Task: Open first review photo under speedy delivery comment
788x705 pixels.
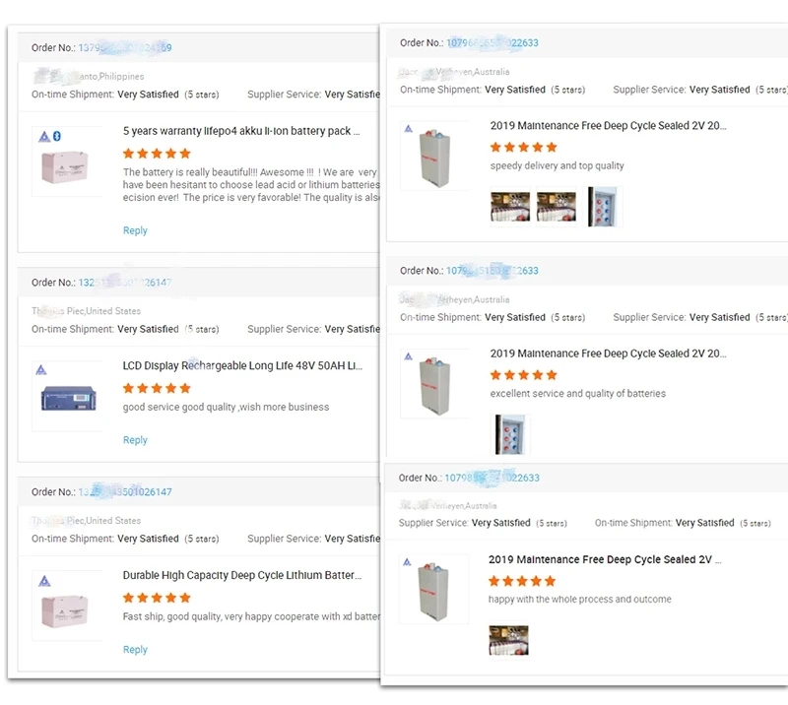Action: pos(510,207)
